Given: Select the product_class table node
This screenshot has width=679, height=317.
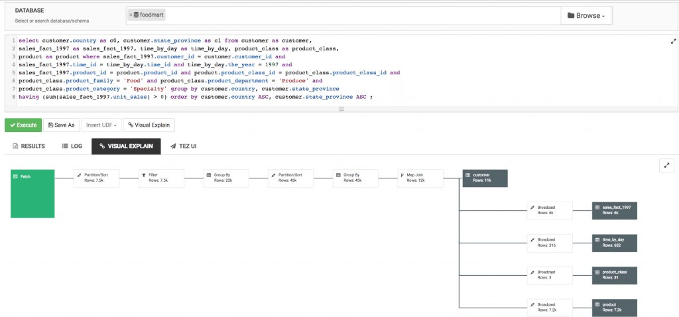Looking at the screenshot, I should pyautogui.click(x=615, y=275).
